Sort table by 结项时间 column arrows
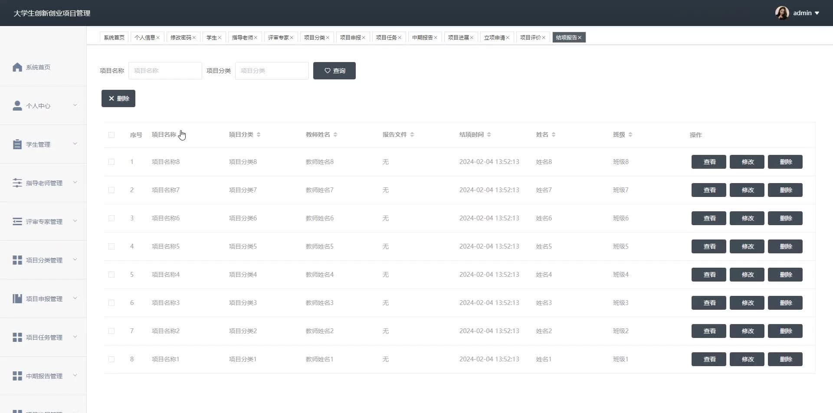This screenshot has width=833, height=413. point(489,135)
